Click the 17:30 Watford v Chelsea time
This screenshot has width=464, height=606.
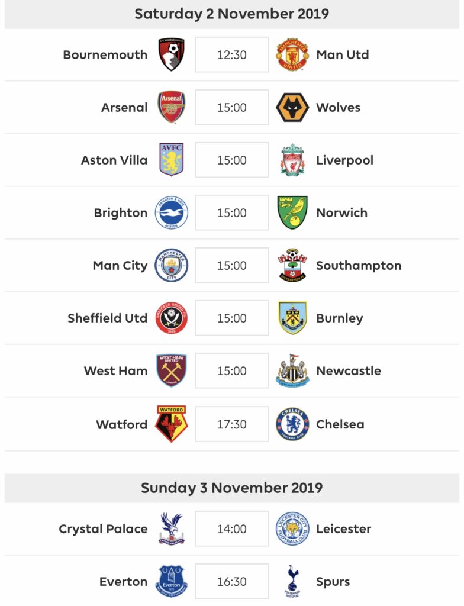click(x=232, y=424)
